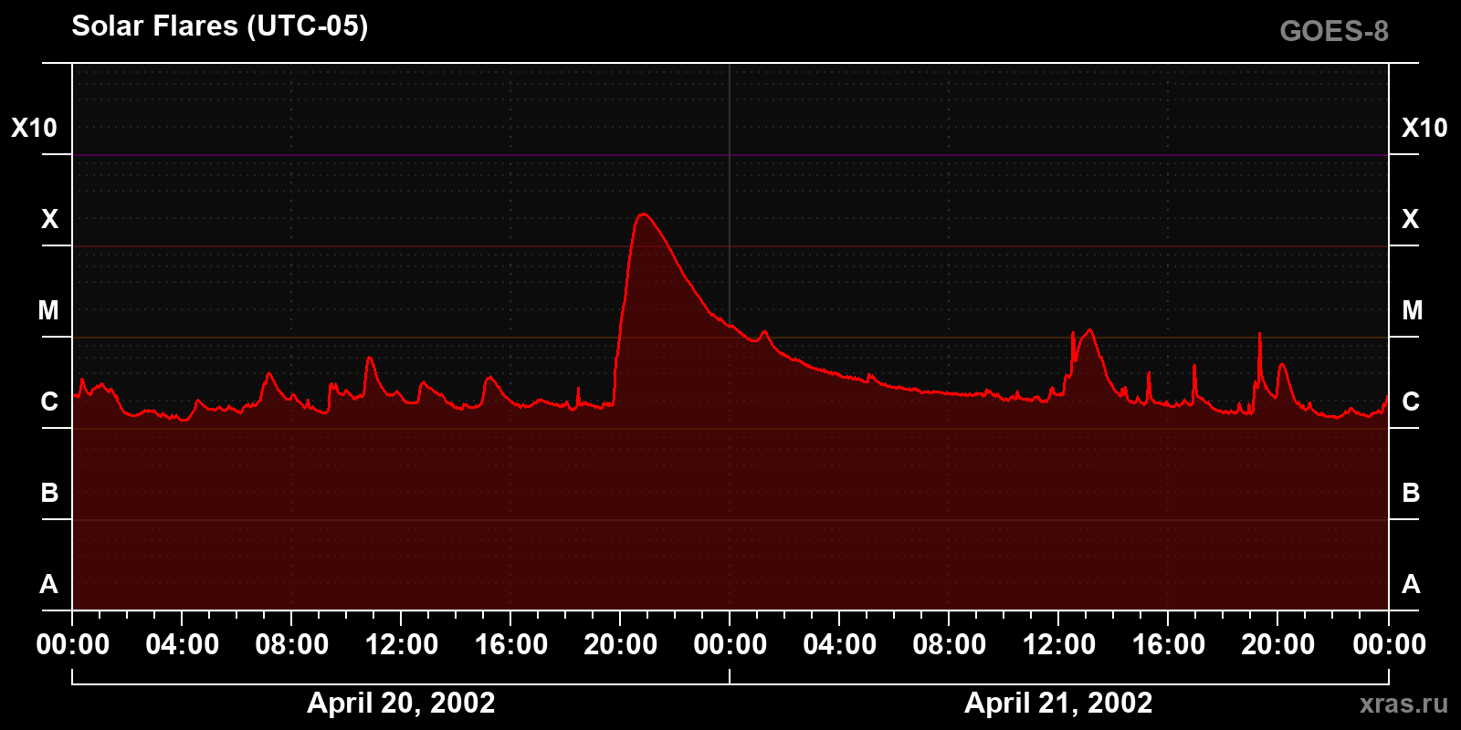Click the C class label on the left axis
The width and height of the screenshot is (1461, 730).
point(49,401)
